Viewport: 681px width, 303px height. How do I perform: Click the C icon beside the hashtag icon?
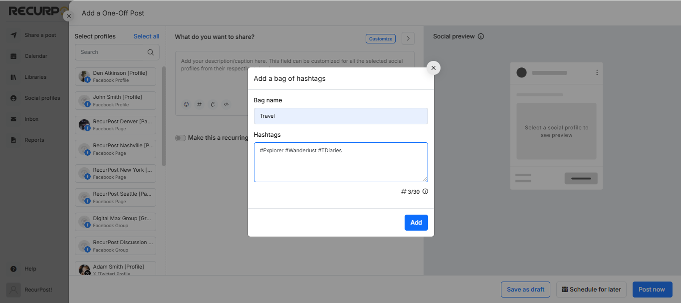[x=213, y=104]
